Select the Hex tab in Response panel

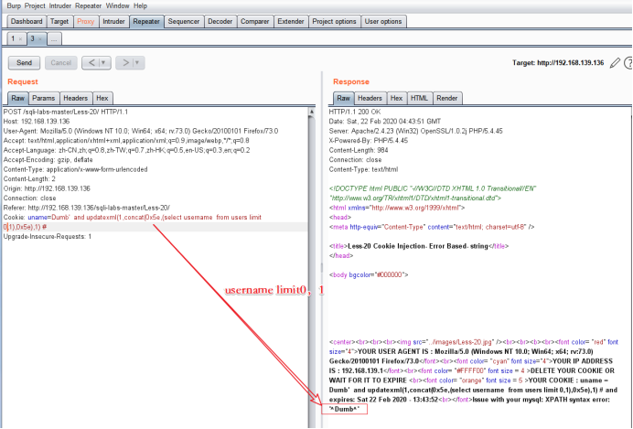[x=396, y=98]
